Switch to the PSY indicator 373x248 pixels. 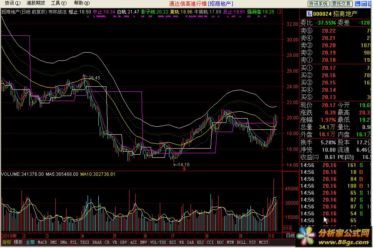pos(252,242)
